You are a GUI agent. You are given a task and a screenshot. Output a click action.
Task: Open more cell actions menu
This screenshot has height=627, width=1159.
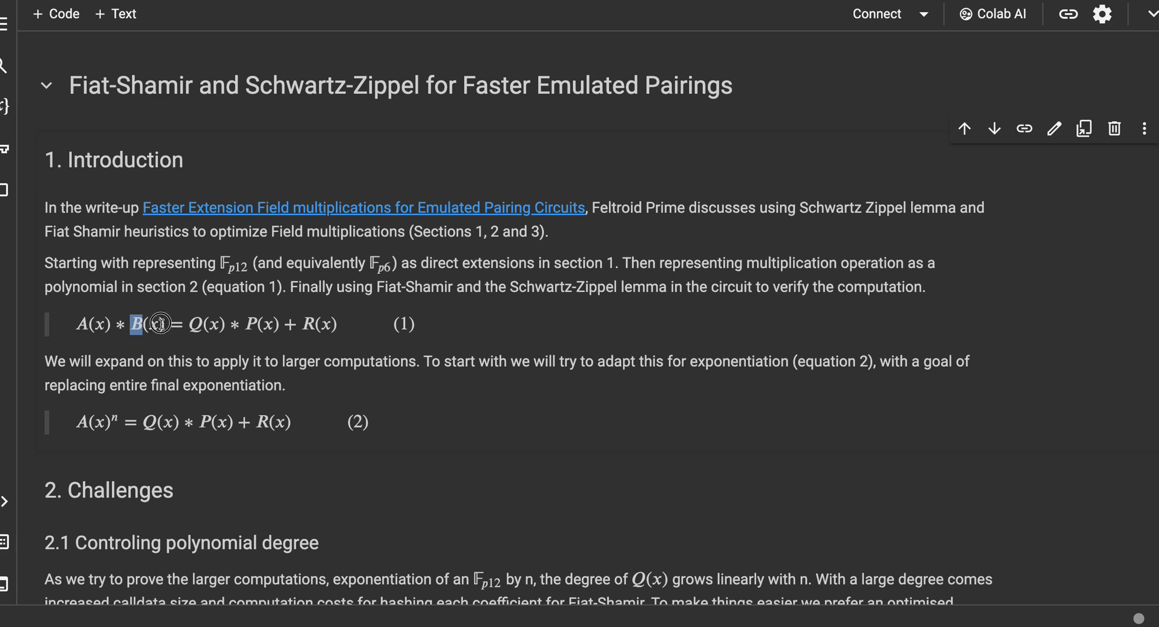[1144, 128]
